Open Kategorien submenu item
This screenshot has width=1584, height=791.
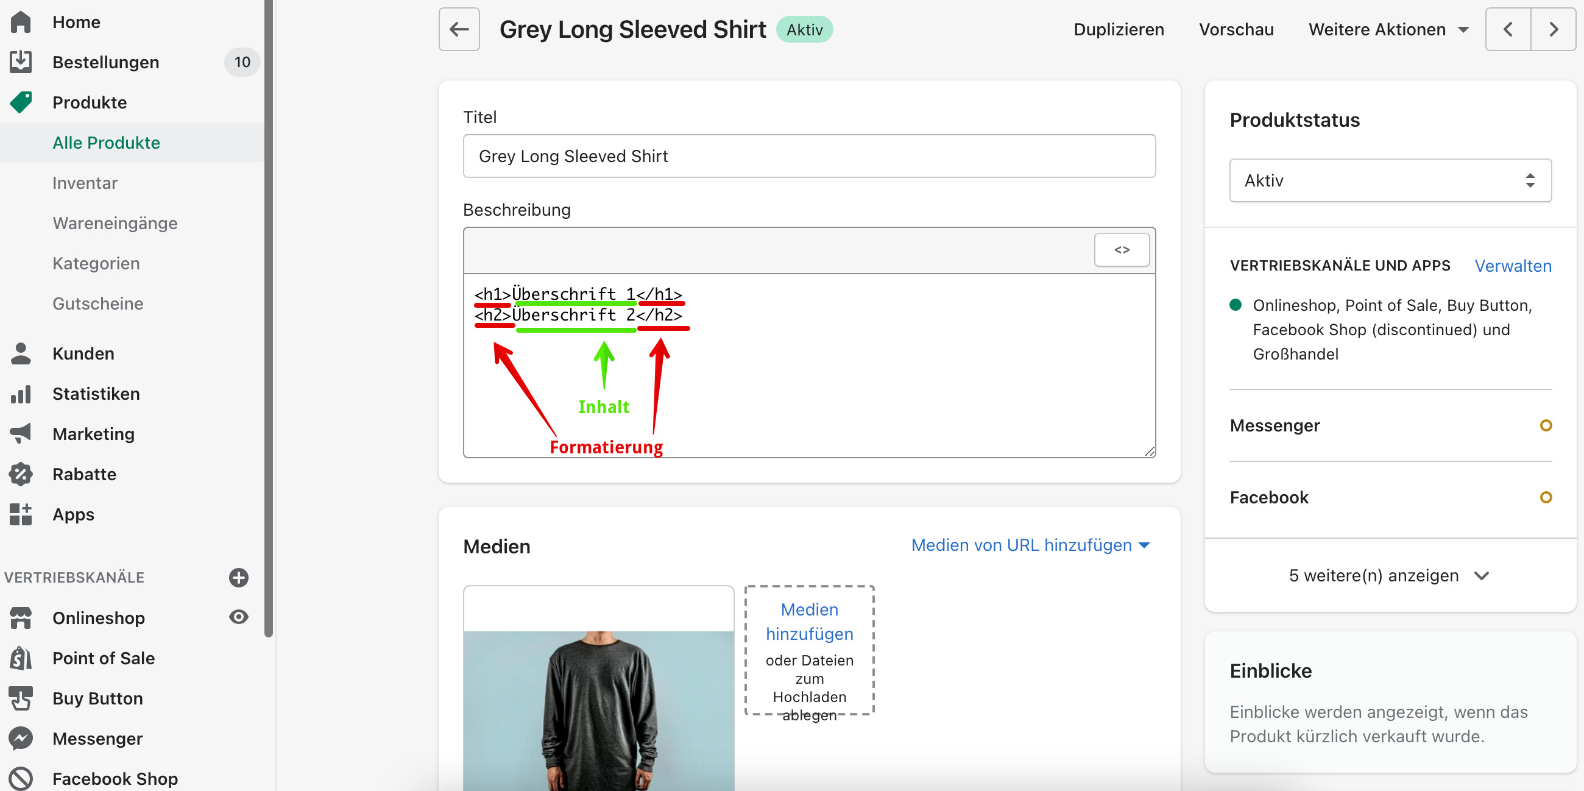(96, 263)
